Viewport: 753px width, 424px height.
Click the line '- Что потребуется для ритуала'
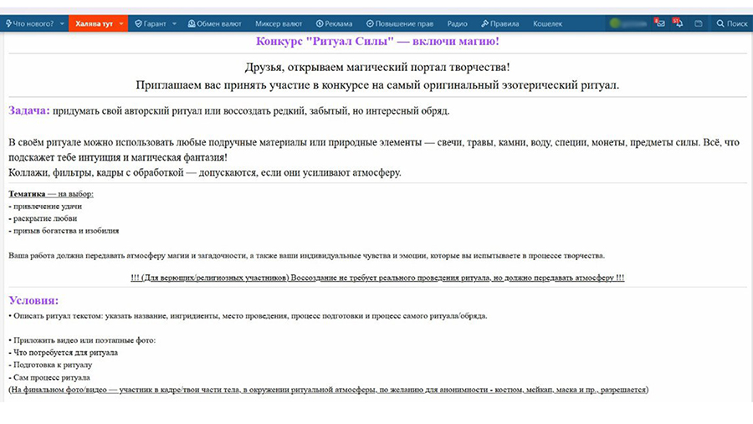click(x=63, y=353)
